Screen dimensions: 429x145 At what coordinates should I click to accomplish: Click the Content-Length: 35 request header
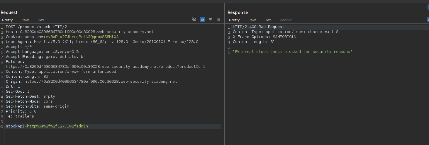tap(27, 77)
